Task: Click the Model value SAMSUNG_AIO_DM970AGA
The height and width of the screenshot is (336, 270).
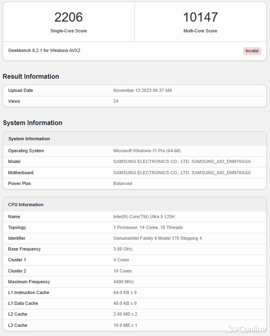Action: click(182, 161)
